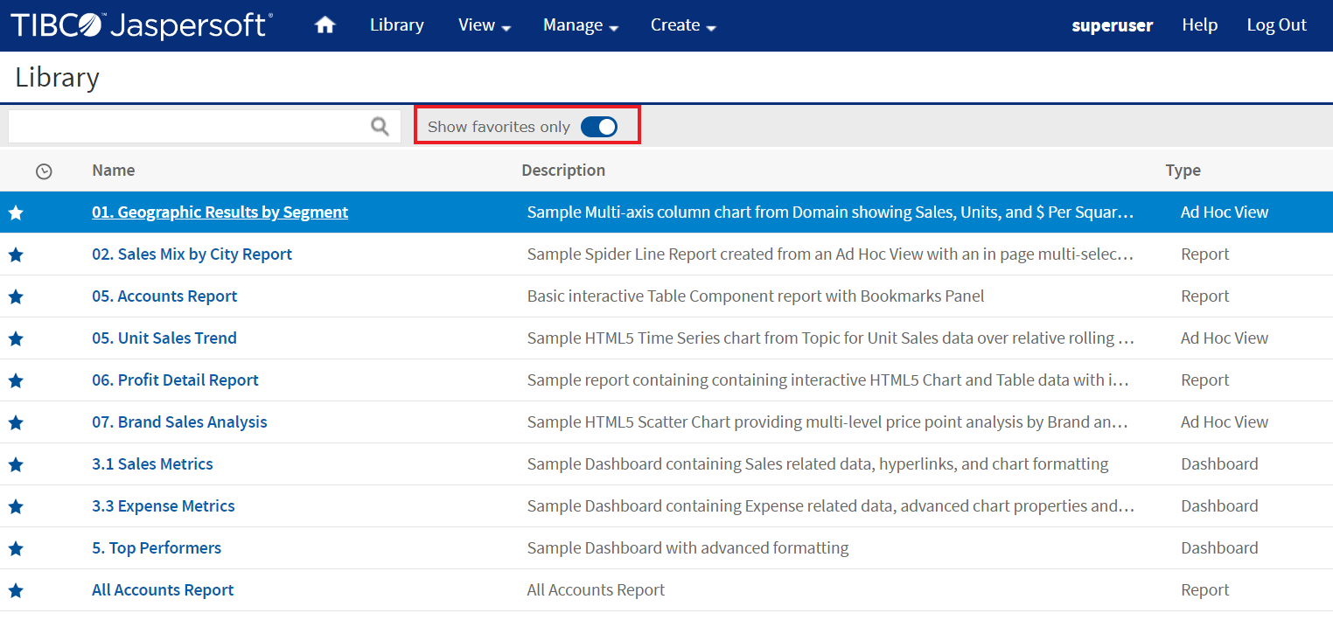Unfavorite All Accounts Report star
This screenshot has width=1333, height=641.
[16, 590]
